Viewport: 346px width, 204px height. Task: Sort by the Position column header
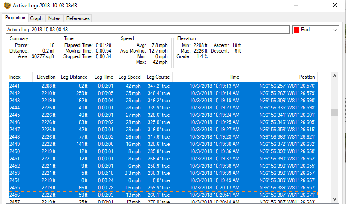(x=280, y=77)
